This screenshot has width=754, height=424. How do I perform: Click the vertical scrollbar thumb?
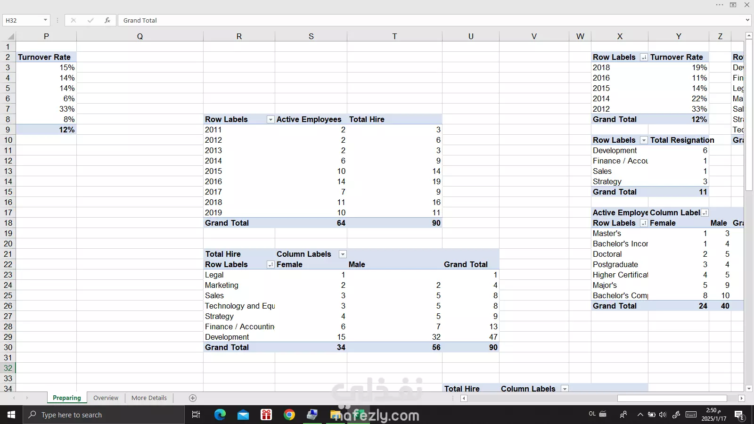749,115
